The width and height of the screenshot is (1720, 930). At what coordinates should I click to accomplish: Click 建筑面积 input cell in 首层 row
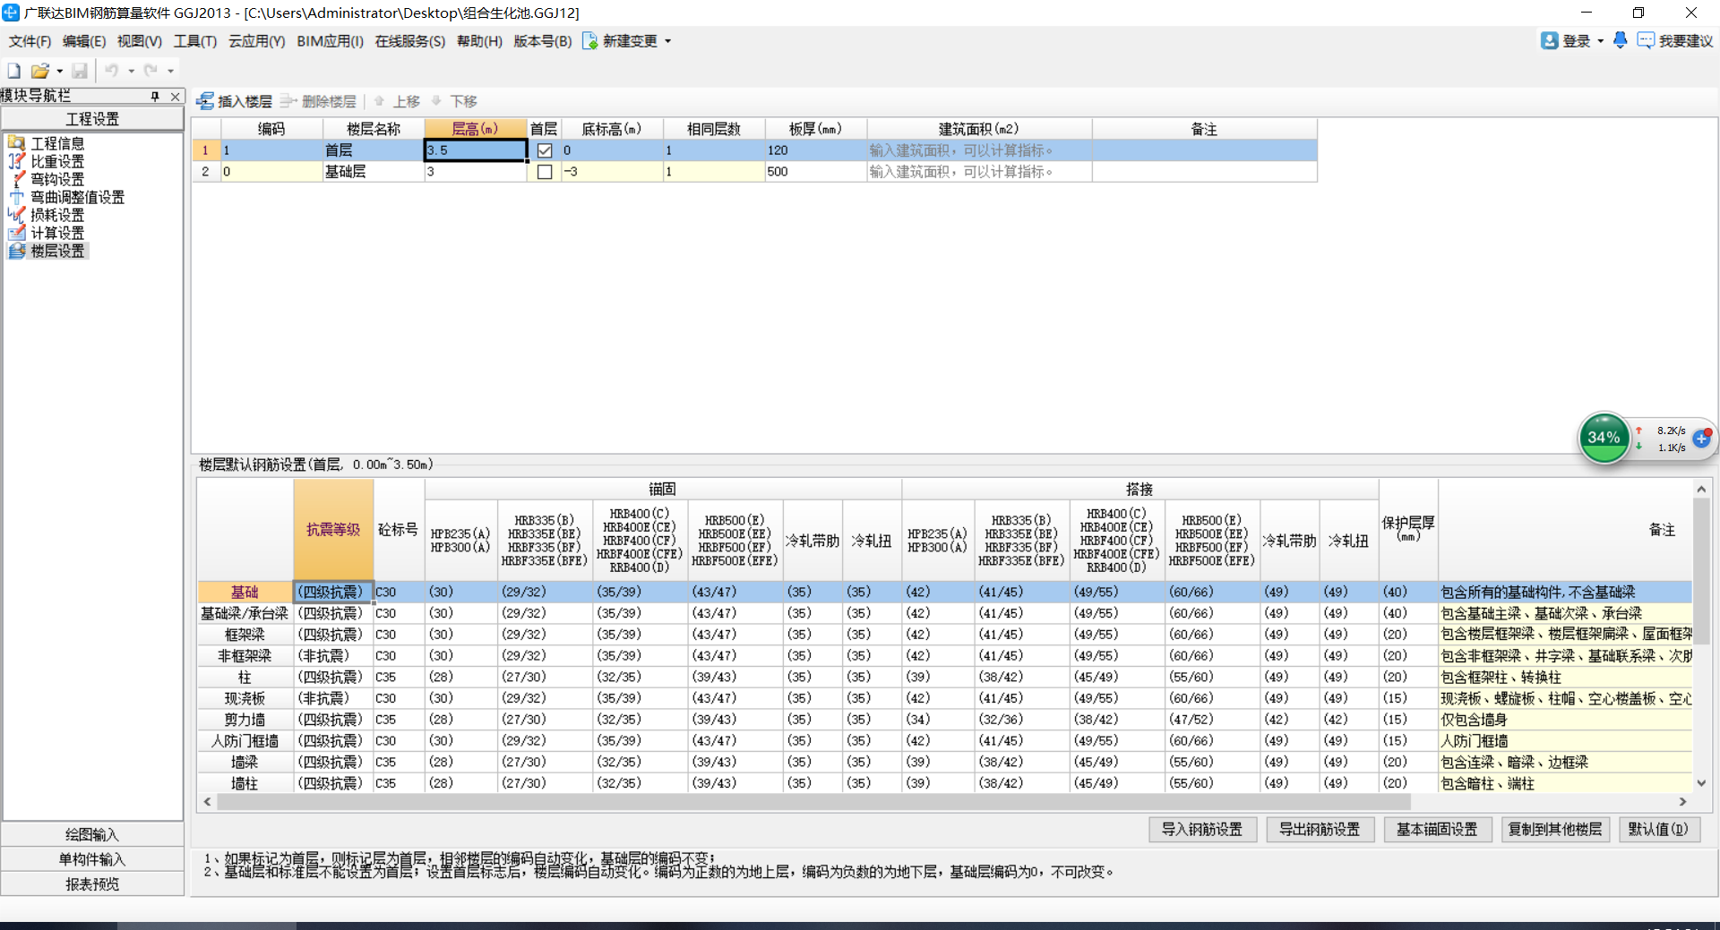pyautogui.click(x=979, y=150)
